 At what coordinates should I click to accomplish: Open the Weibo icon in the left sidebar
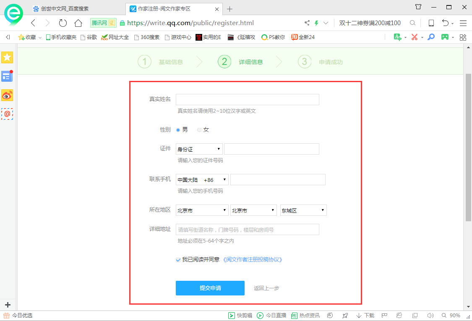coord(7,95)
